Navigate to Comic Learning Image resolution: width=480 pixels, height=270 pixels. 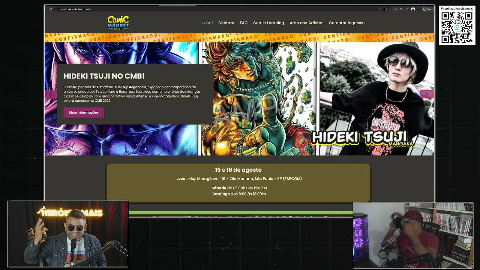[268, 23]
